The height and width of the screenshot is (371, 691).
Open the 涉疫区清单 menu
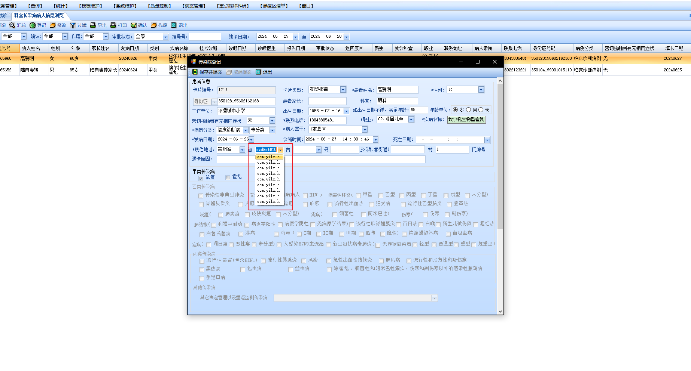pos(274,6)
